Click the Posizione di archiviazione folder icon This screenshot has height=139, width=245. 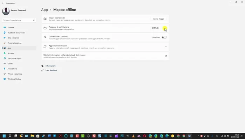point(45,28)
